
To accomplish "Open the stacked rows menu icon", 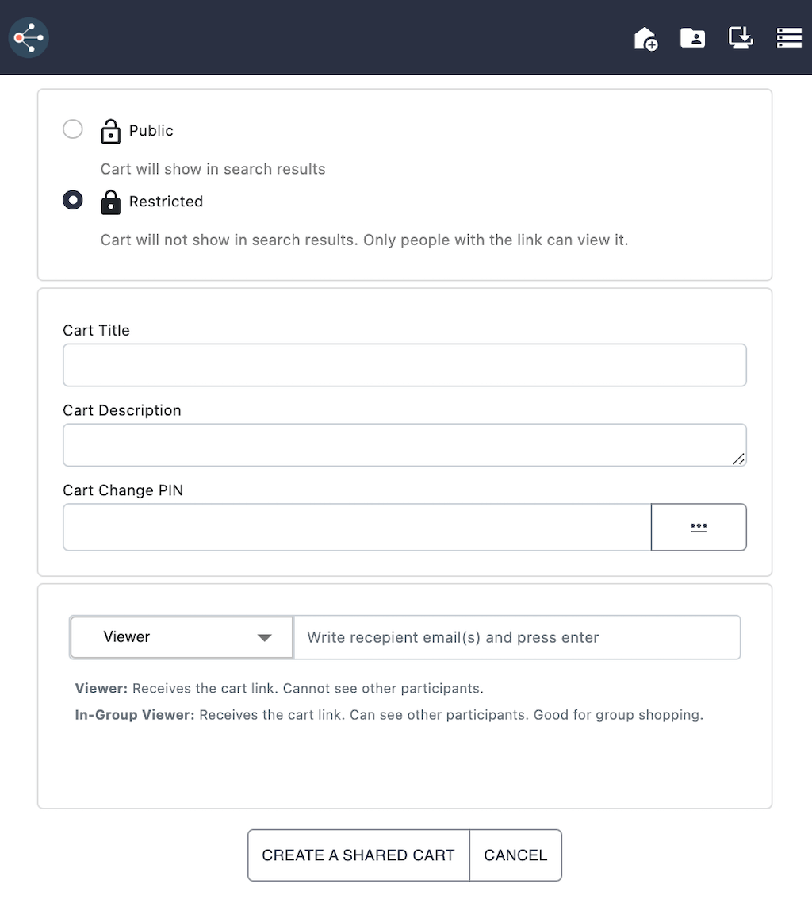I will pos(789,37).
